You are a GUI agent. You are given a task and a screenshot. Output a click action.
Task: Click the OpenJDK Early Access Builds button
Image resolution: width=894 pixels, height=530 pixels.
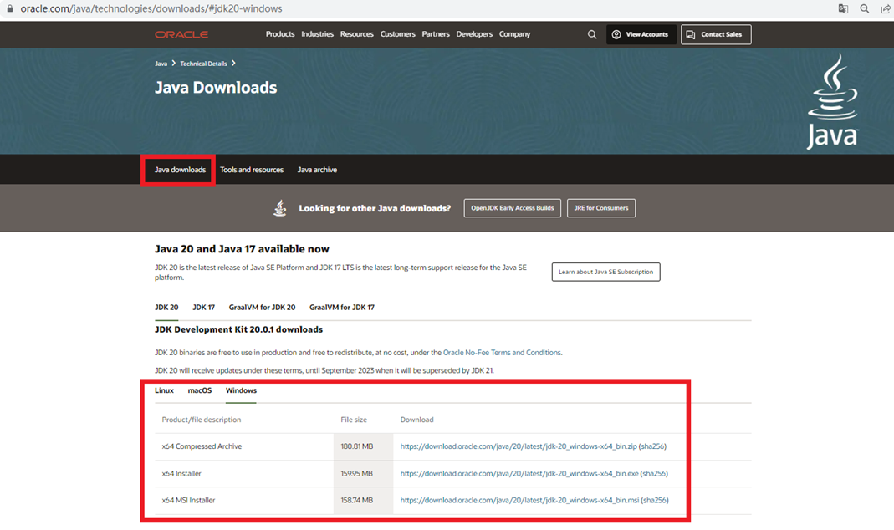[x=512, y=208]
